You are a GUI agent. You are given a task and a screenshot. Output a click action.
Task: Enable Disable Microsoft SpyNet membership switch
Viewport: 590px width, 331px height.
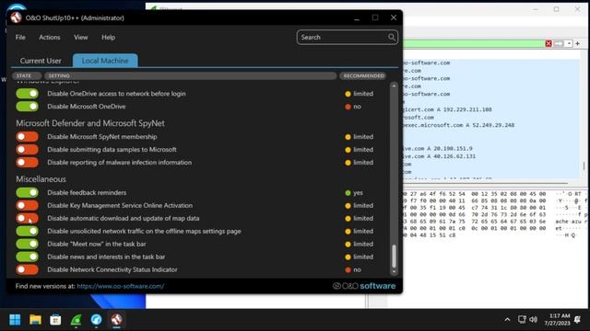tap(27, 137)
